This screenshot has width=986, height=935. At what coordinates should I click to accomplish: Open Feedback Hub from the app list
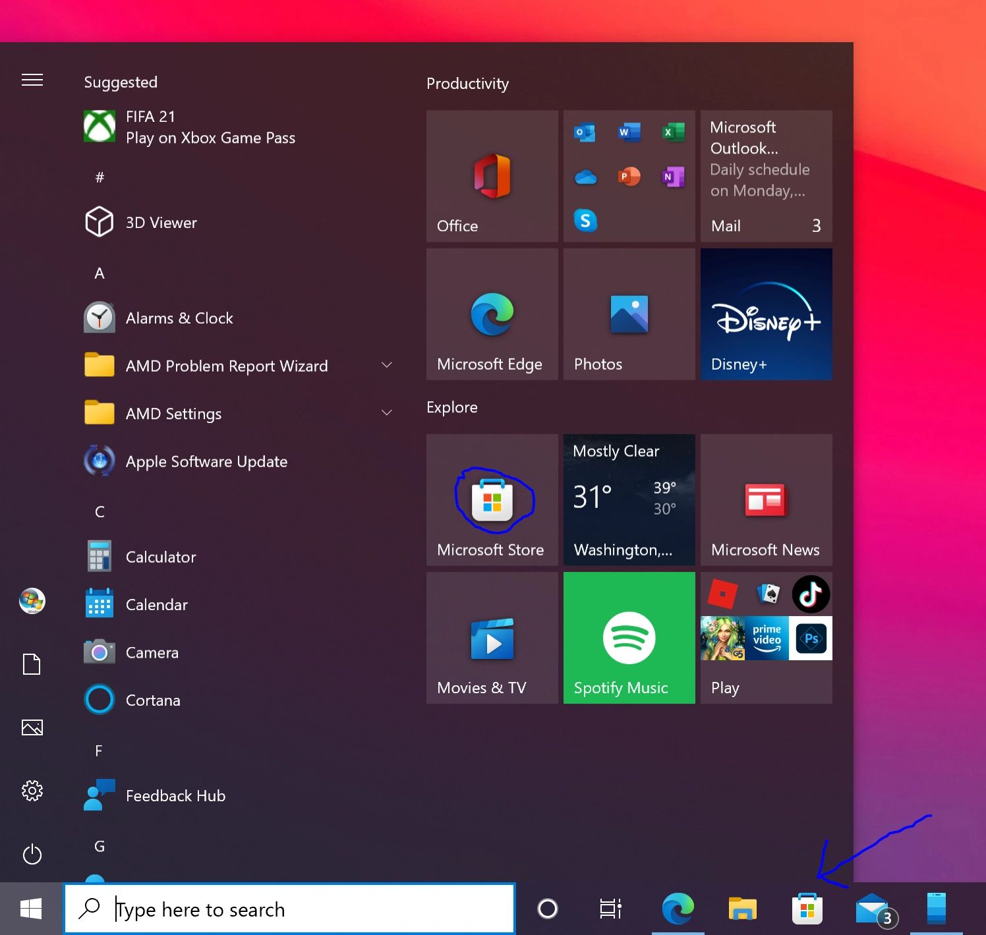pyautogui.click(x=238, y=796)
